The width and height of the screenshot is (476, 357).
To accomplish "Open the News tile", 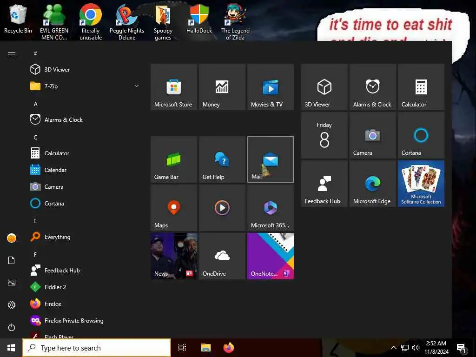I will coord(174,256).
